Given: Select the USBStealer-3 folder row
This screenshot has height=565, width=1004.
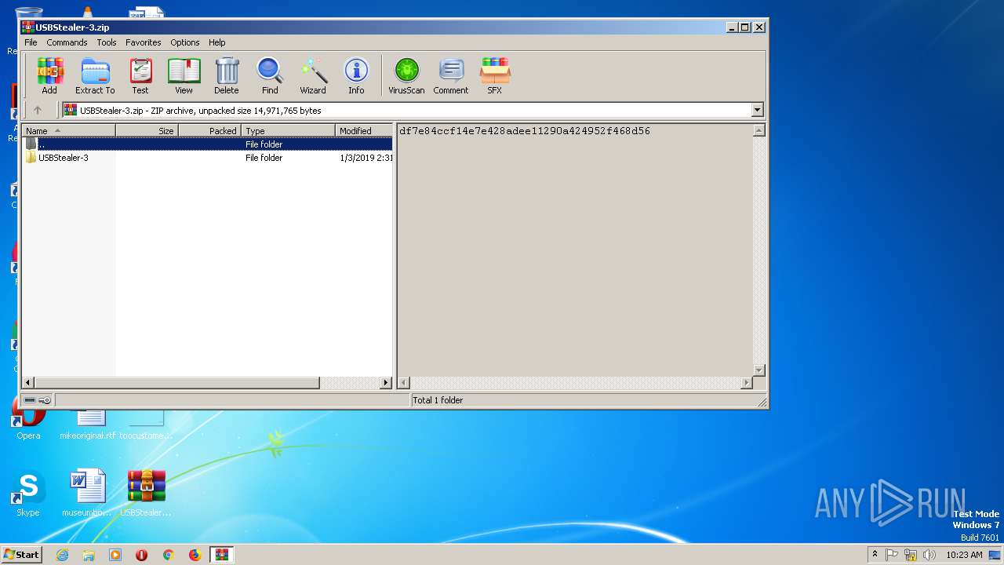Looking at the screenshot, I should tap(207, 158).
